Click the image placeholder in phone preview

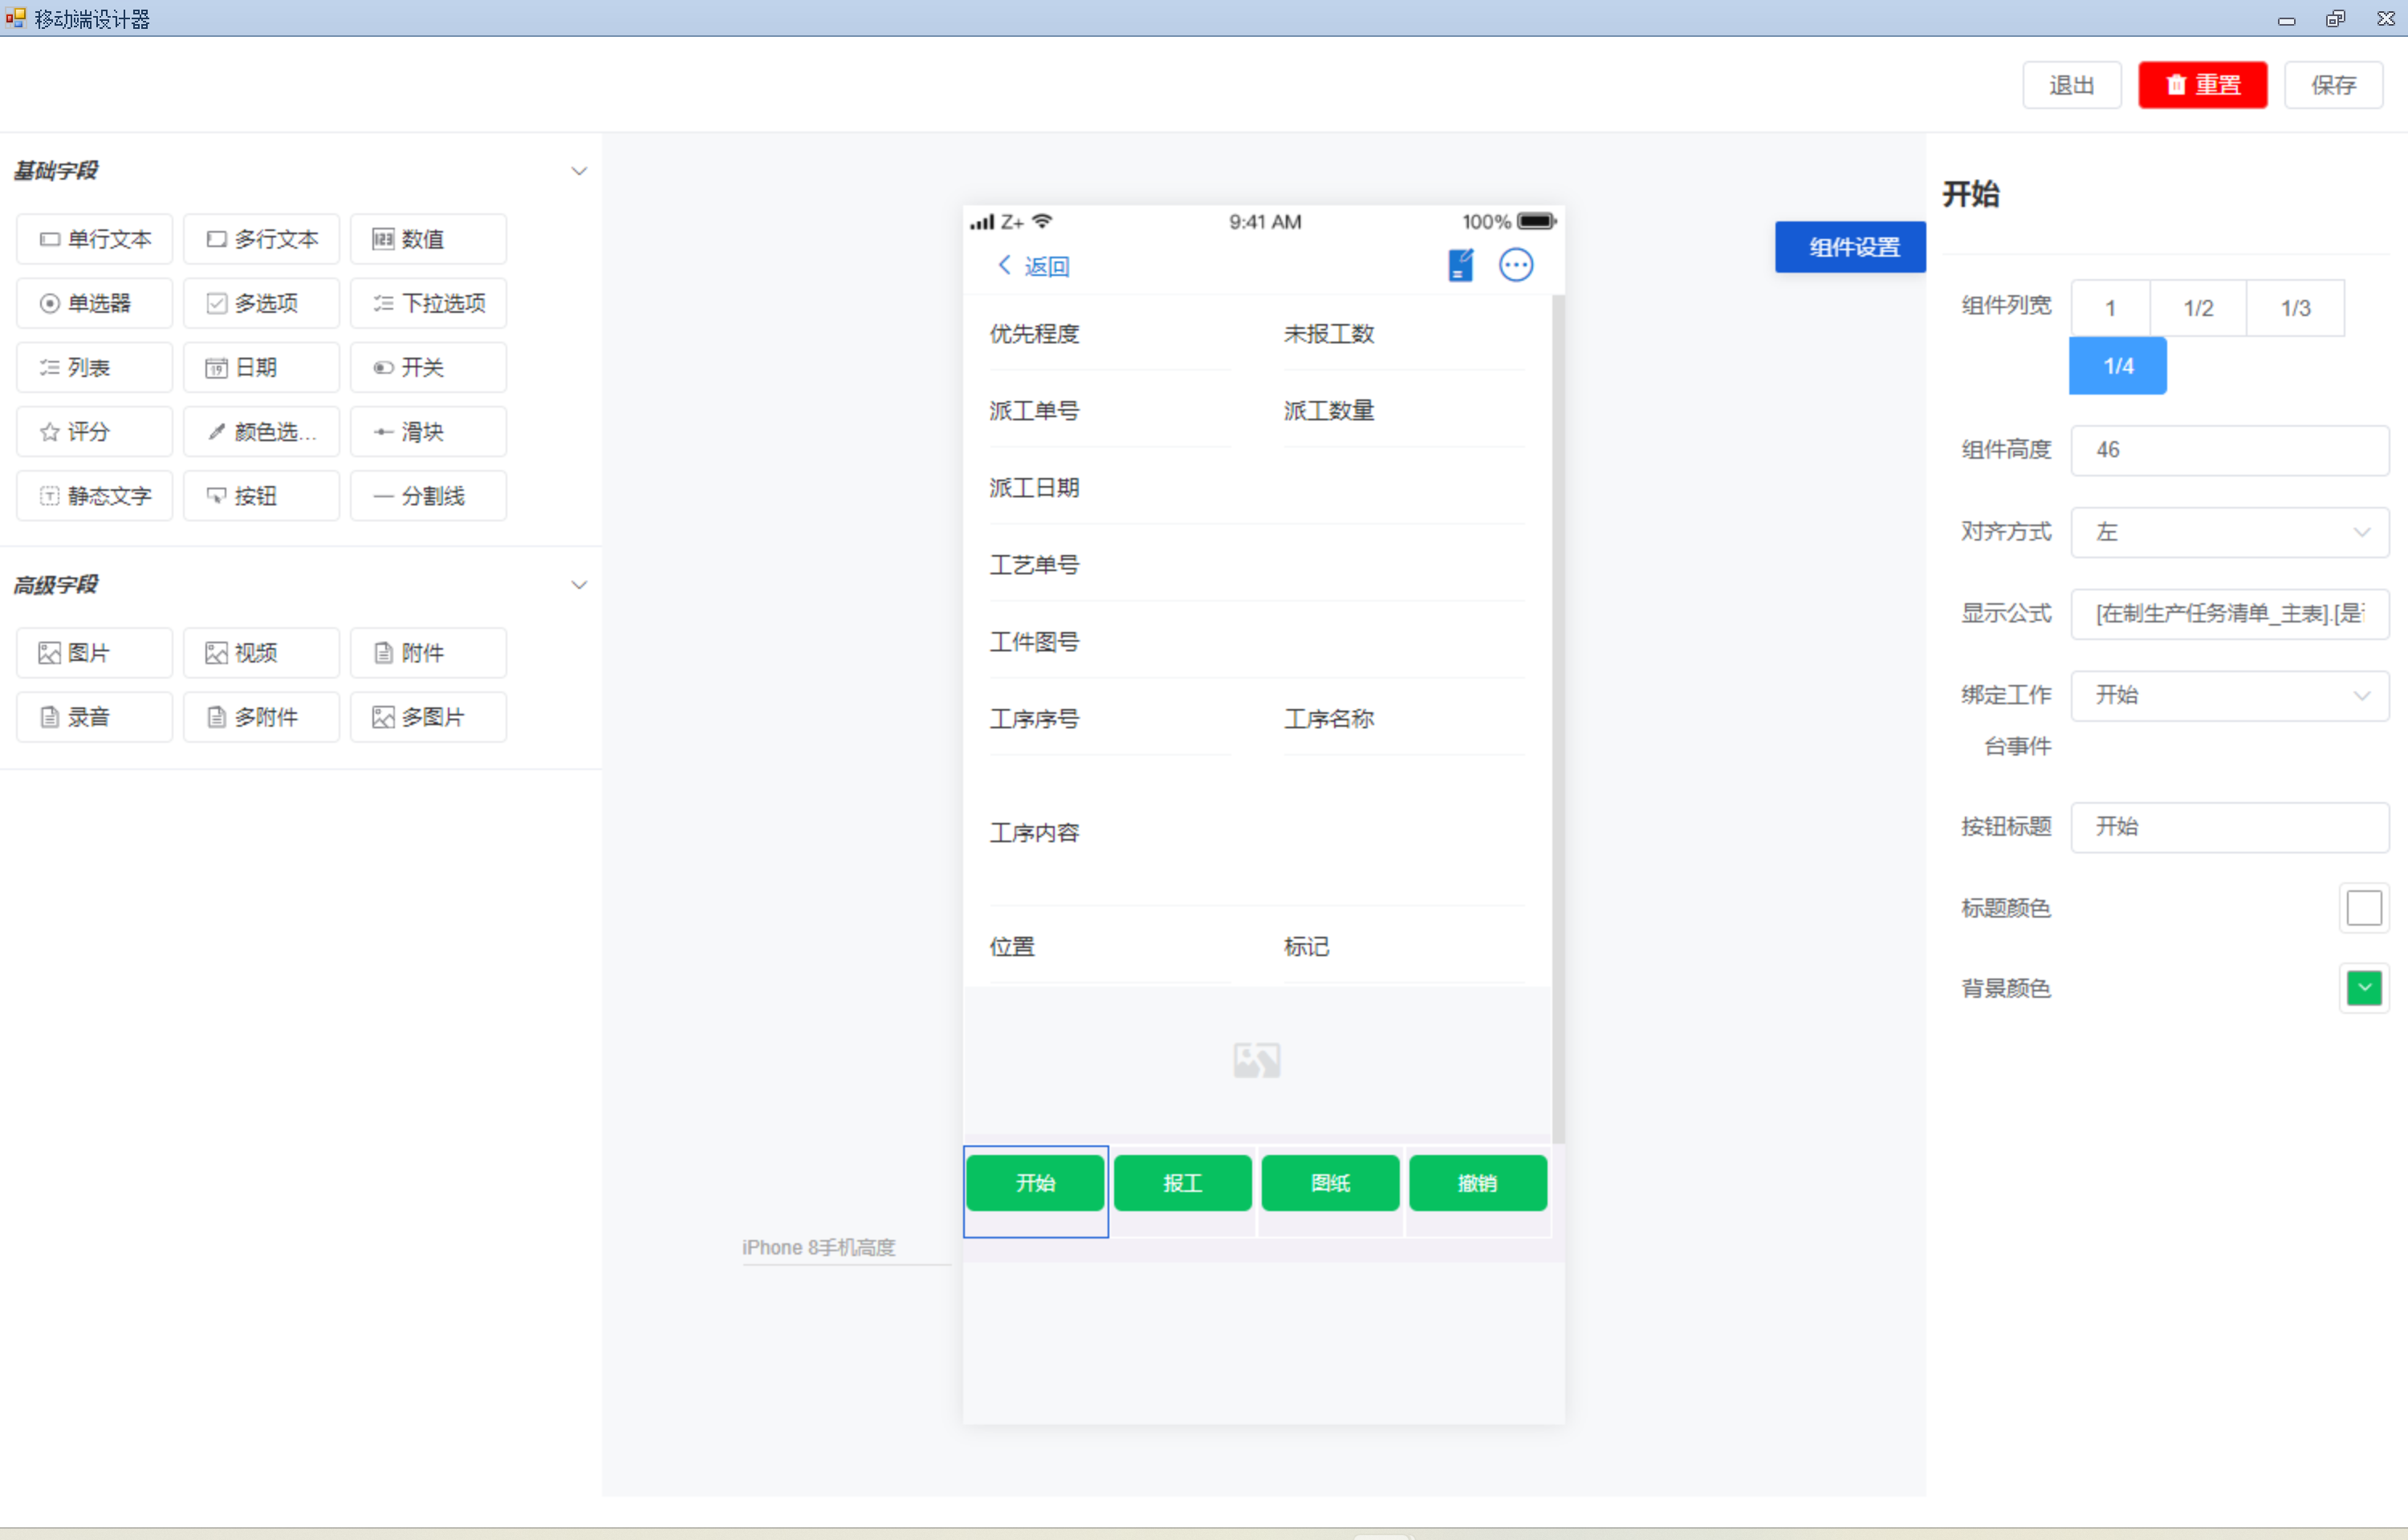pyautogui.click(x=1256, y=1060)
